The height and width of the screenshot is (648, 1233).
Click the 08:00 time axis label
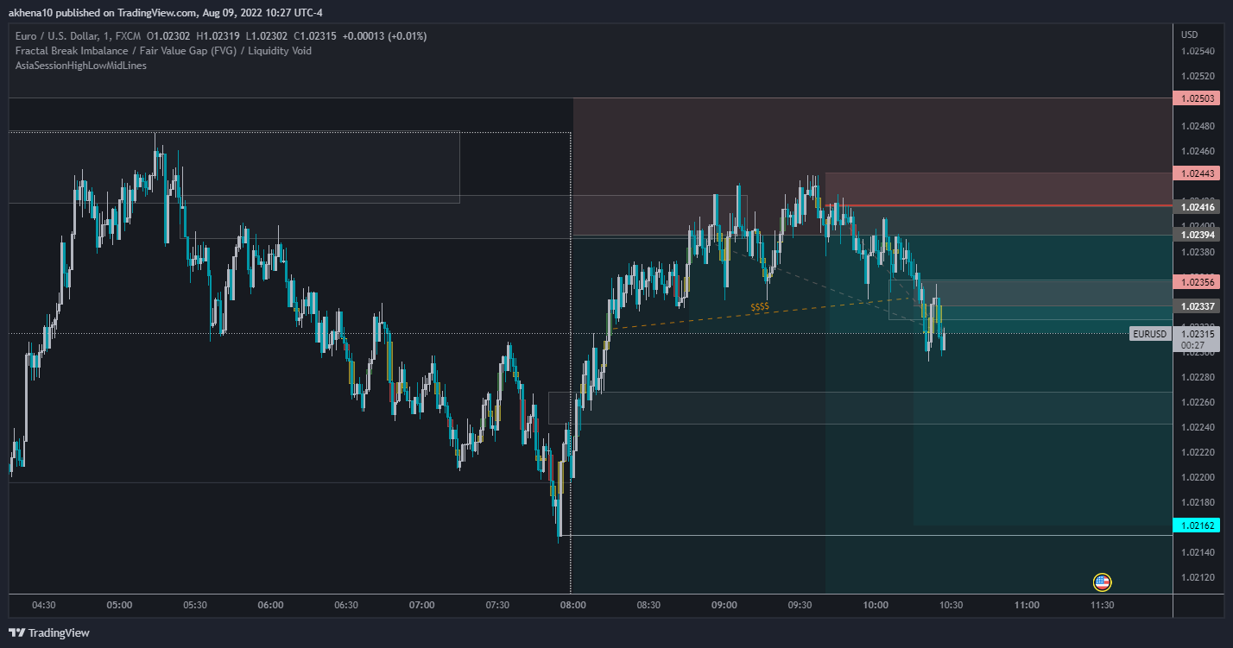pyautogui.click(x=572, y=605)
